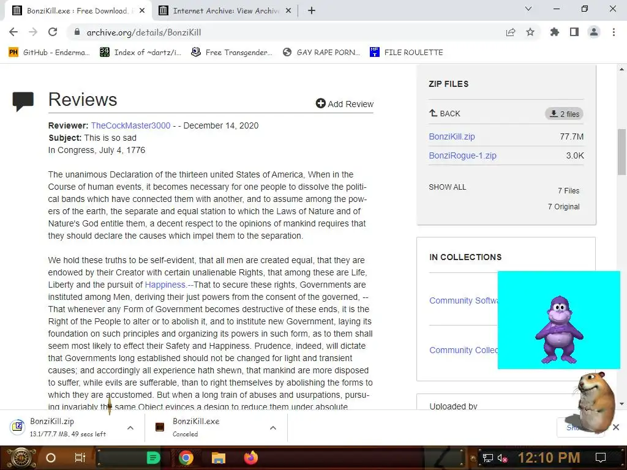Expand BonziKill.zip download options chevron
This screenshot has height=470, width=627.
click(x=130, y=428)
